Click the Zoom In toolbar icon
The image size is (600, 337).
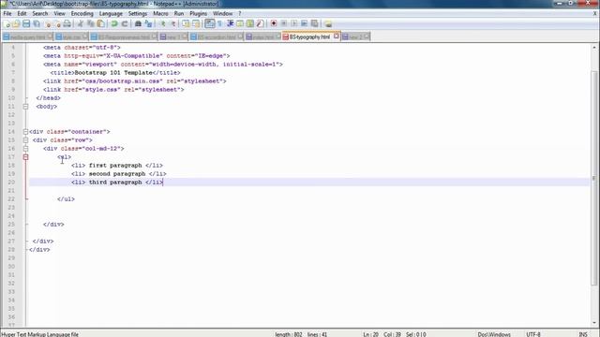[x=162, y=23]
